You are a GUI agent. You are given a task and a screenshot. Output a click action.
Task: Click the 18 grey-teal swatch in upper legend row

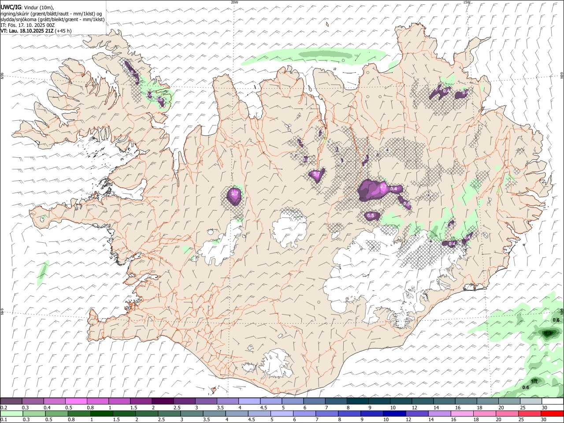coord(488,401)
